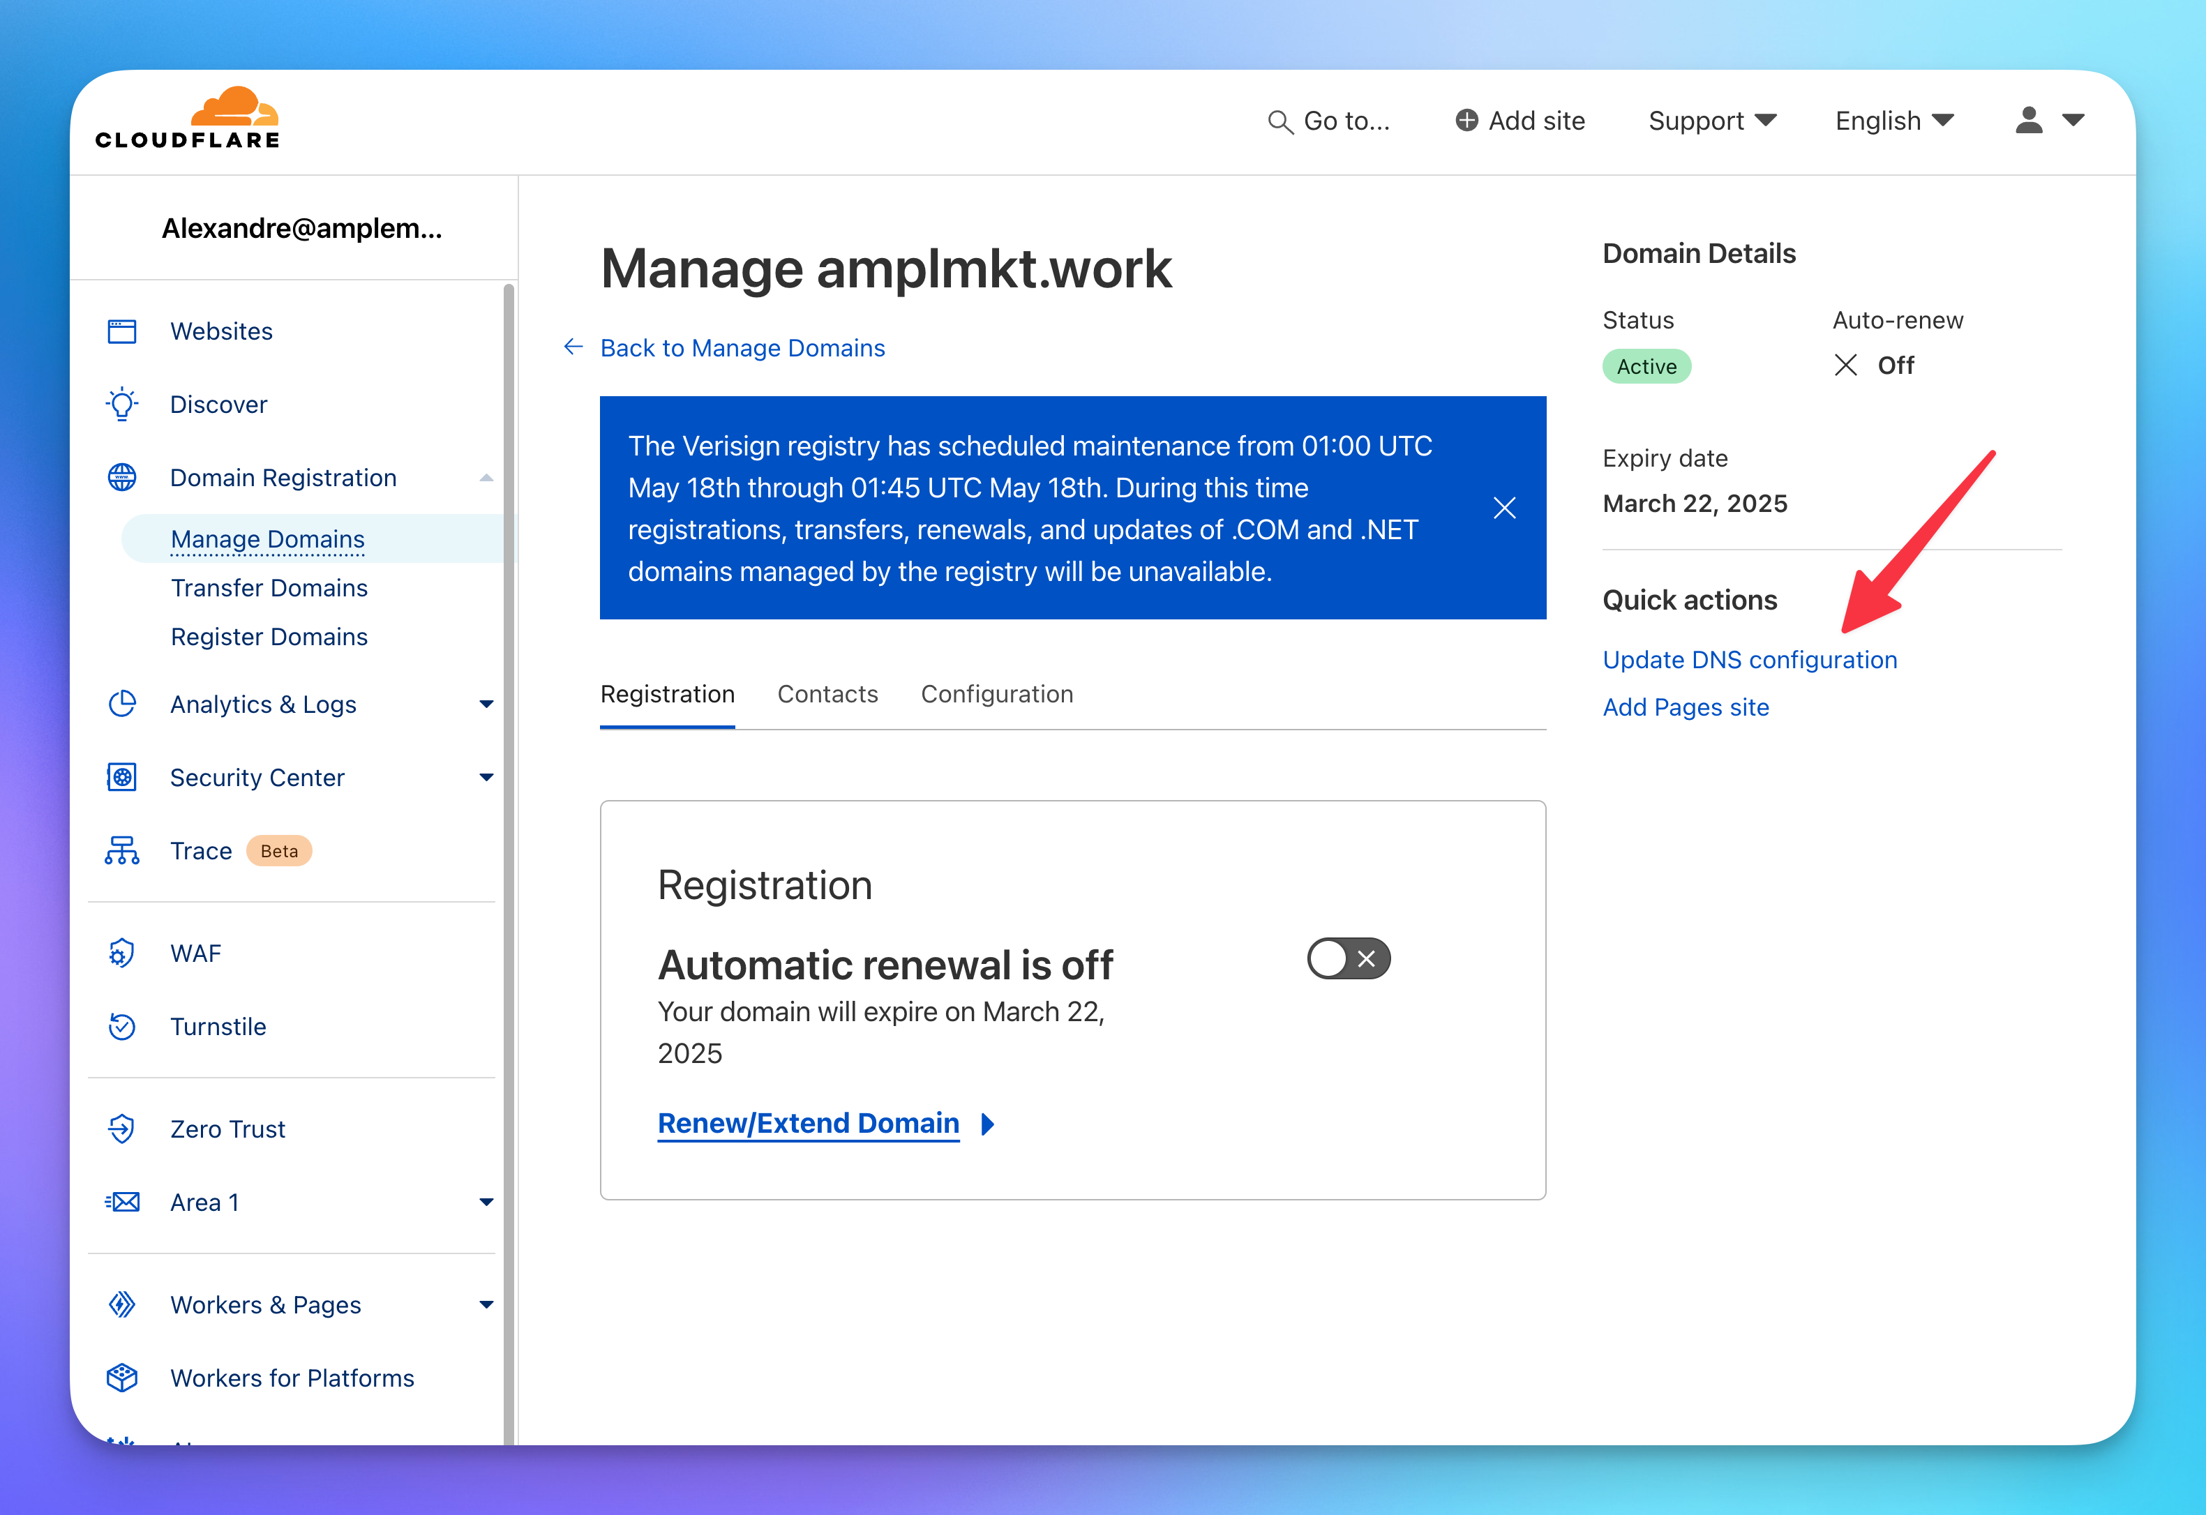This screenshot has height=1515, width=2206.
Task: Click the Trace network icon
Action: (121, 850)
